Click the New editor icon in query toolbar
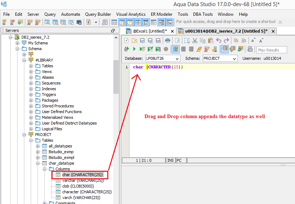295x204 pixels. tap(127, 40)
